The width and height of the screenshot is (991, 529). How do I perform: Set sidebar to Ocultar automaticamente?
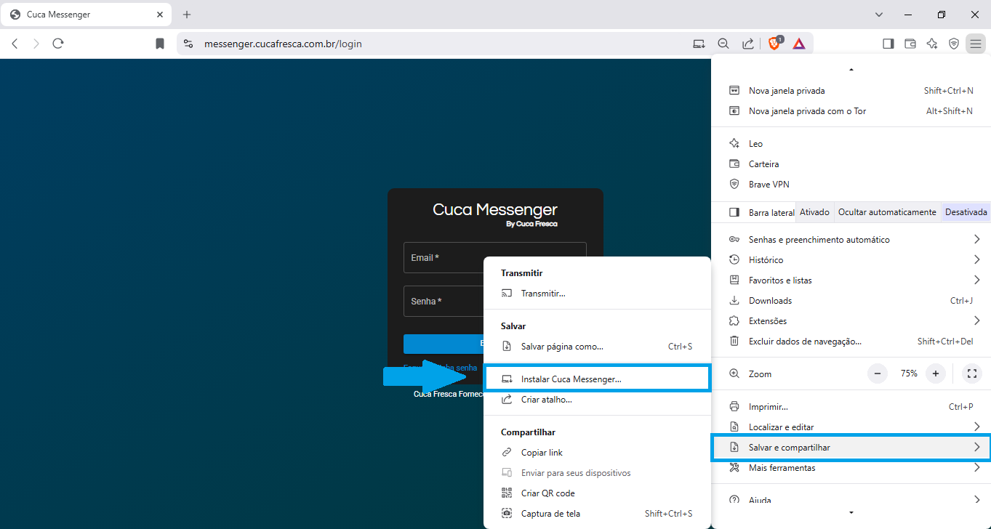887,212
